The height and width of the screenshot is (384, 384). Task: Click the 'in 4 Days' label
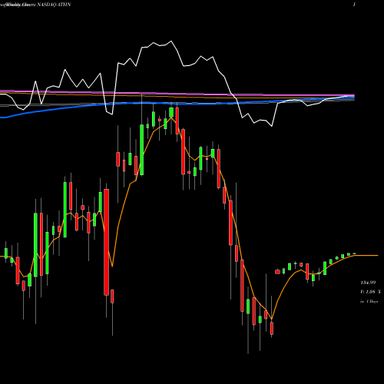[369, 302]
